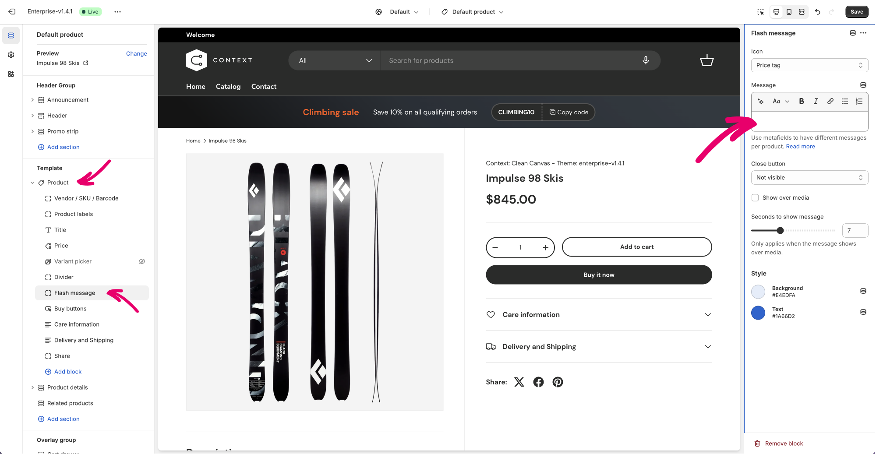Open theme settings gear icon
This screenshot has width=876, height=454.
point(11,55)
